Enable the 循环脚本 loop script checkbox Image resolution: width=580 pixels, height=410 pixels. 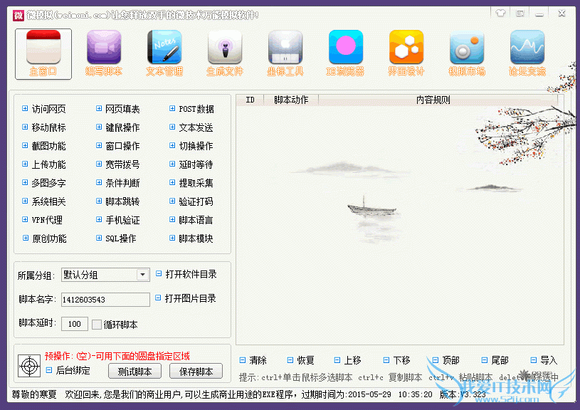tap(97, 323)
